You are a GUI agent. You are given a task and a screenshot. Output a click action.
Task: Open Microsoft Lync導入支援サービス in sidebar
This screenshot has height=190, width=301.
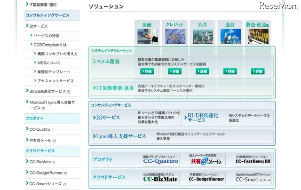pyautogui.click(x=52, y=105)
